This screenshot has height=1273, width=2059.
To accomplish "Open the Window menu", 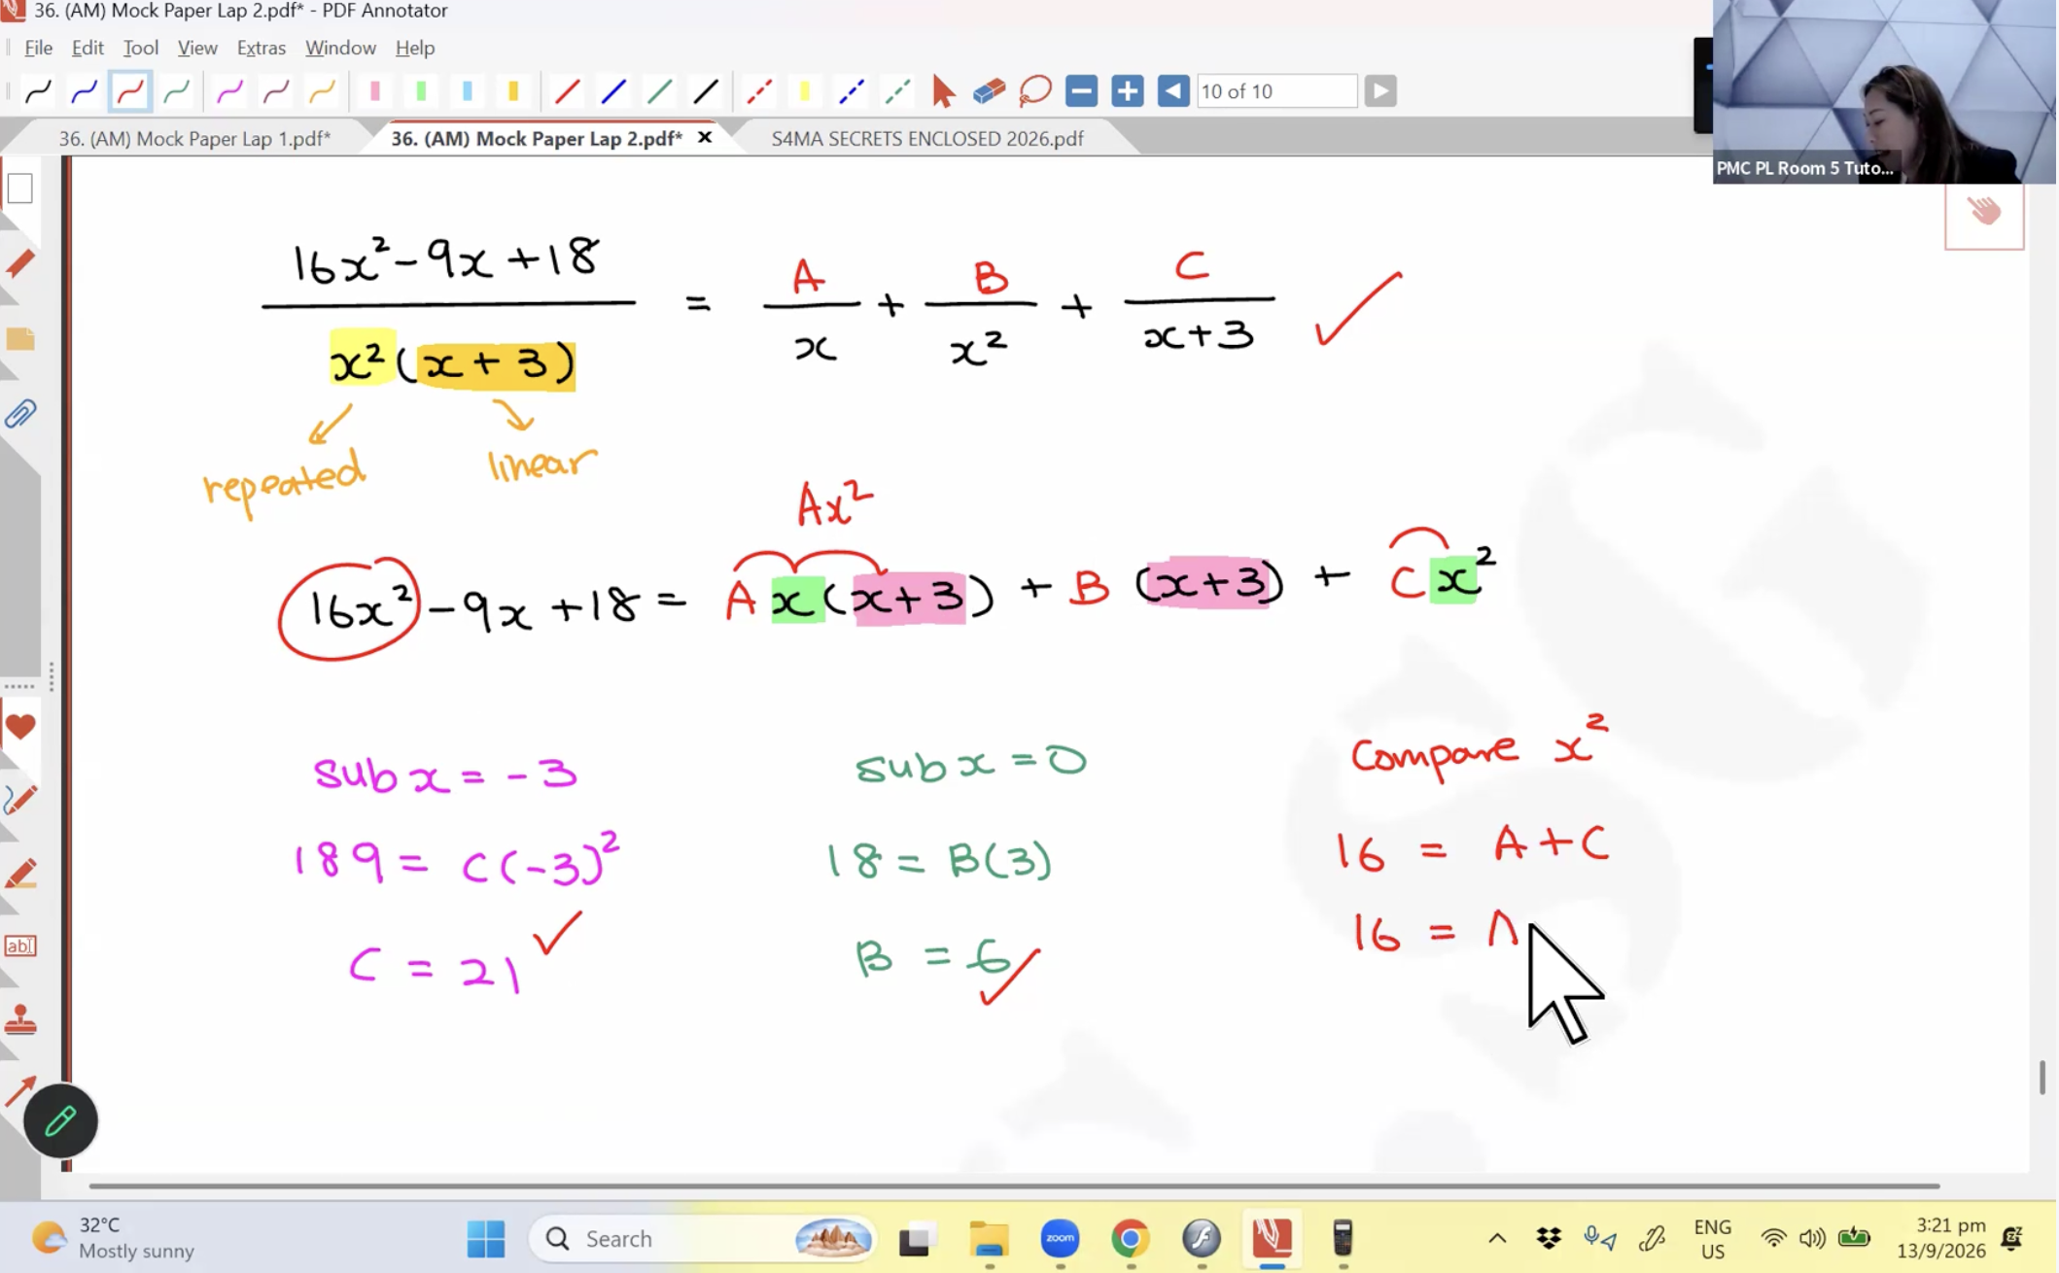I will [340, 48].
